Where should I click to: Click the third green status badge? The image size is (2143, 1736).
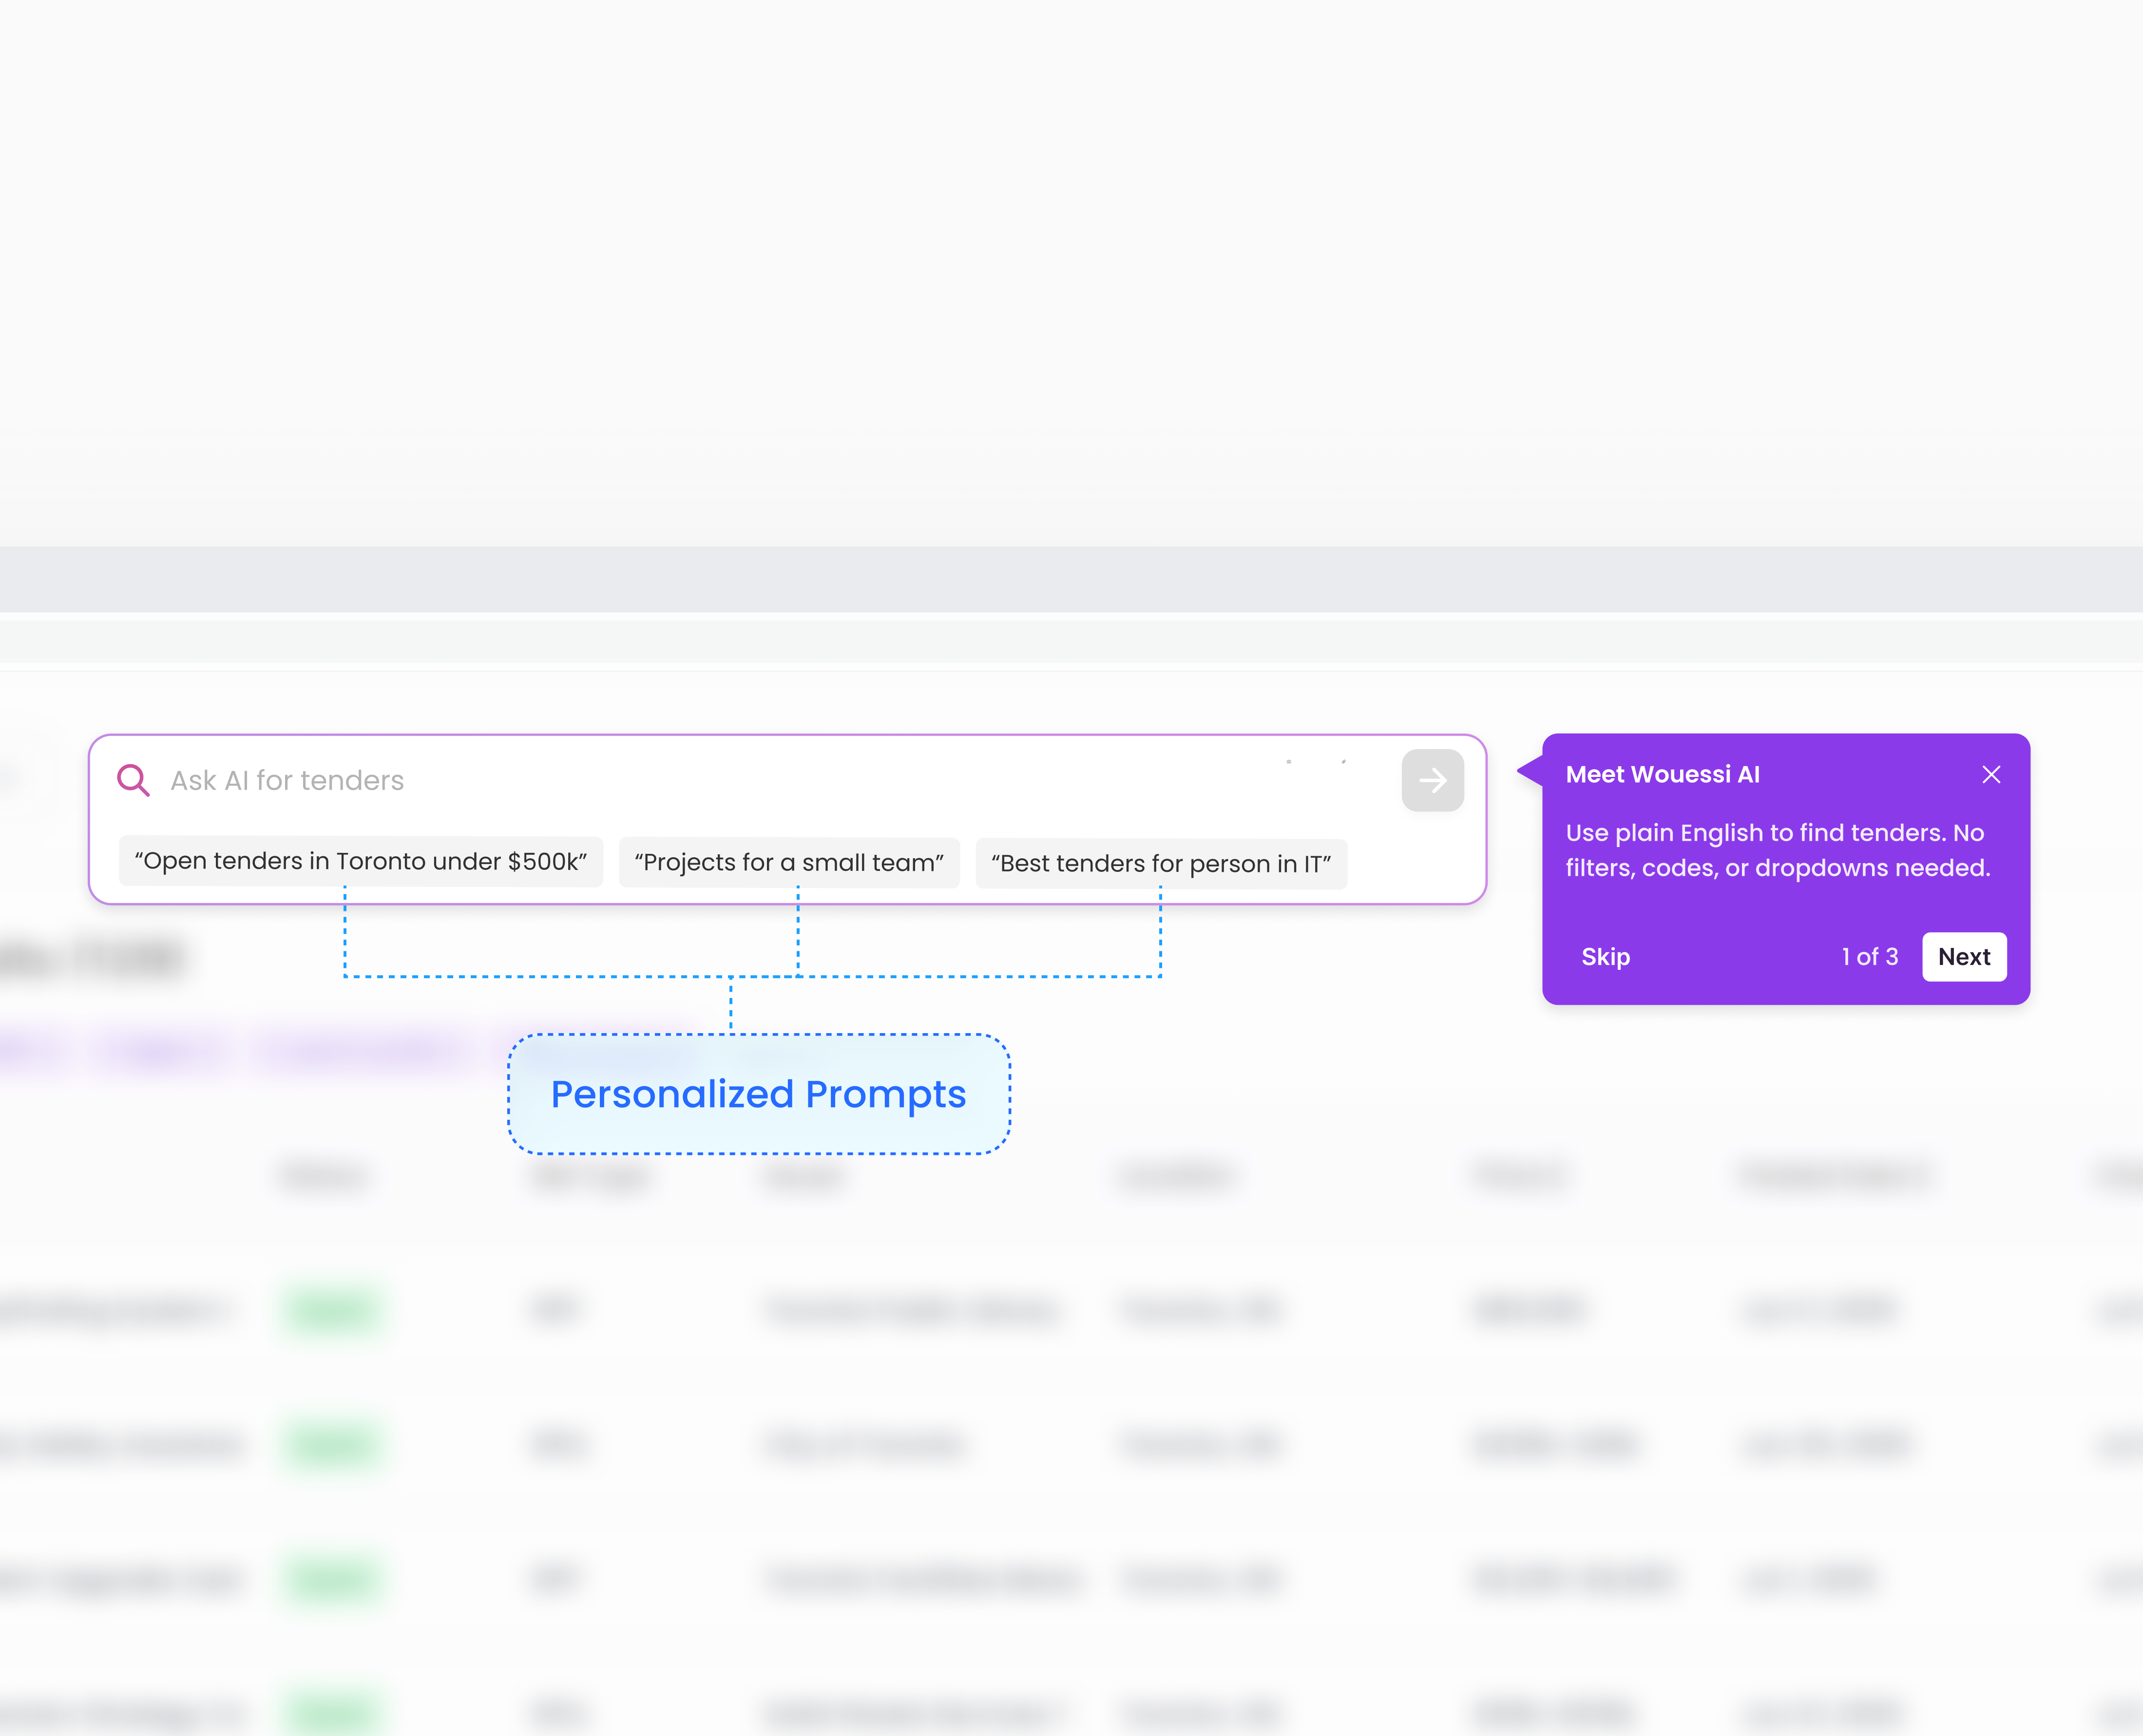333,1579
